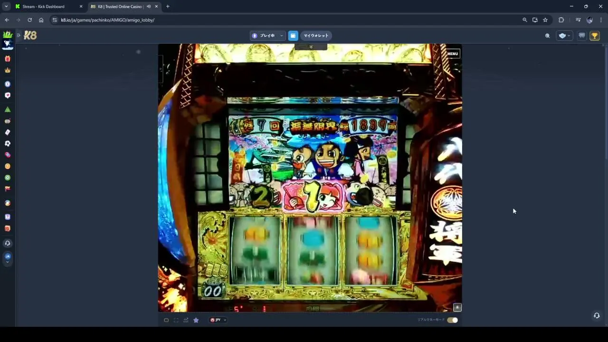Image resolution: width=608 pixels, height=342 pixels.
Task: Go back to previous page
Action: pos(7,20)
